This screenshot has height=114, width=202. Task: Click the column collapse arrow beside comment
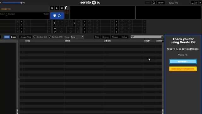tap(163, 41)
